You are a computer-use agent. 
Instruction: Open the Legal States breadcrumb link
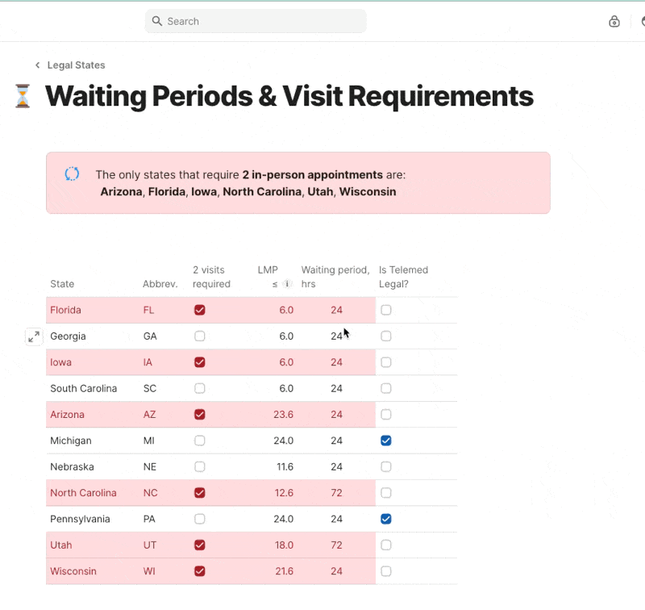(76, 65)
